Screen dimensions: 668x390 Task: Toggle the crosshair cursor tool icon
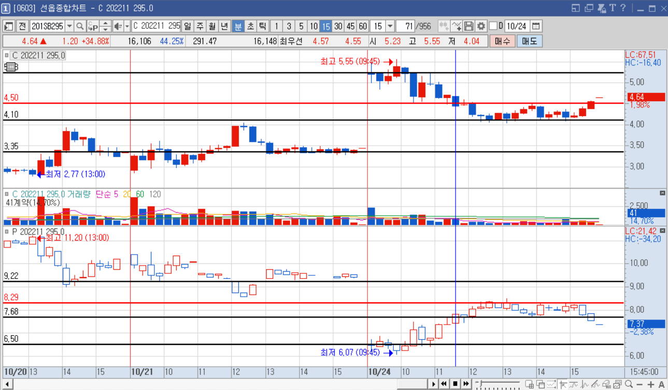[563, 384]
